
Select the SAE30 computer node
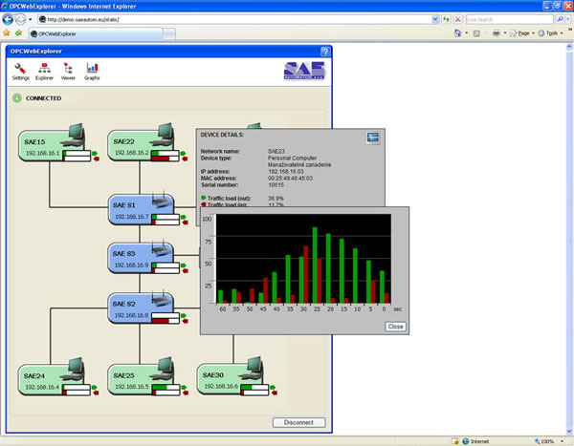pyautogui.click(x=232, y=378)
